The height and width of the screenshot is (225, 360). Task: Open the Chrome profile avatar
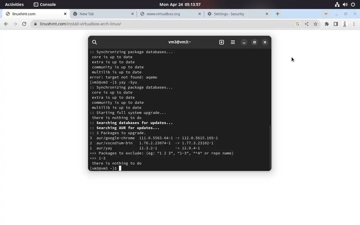345,24
